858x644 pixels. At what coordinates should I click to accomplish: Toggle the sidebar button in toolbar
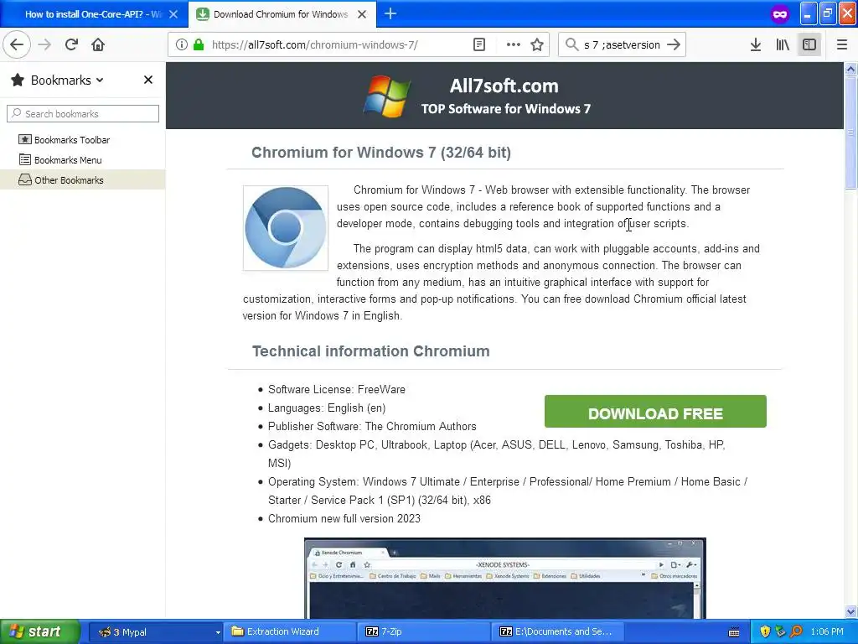(x=809, y=45)
